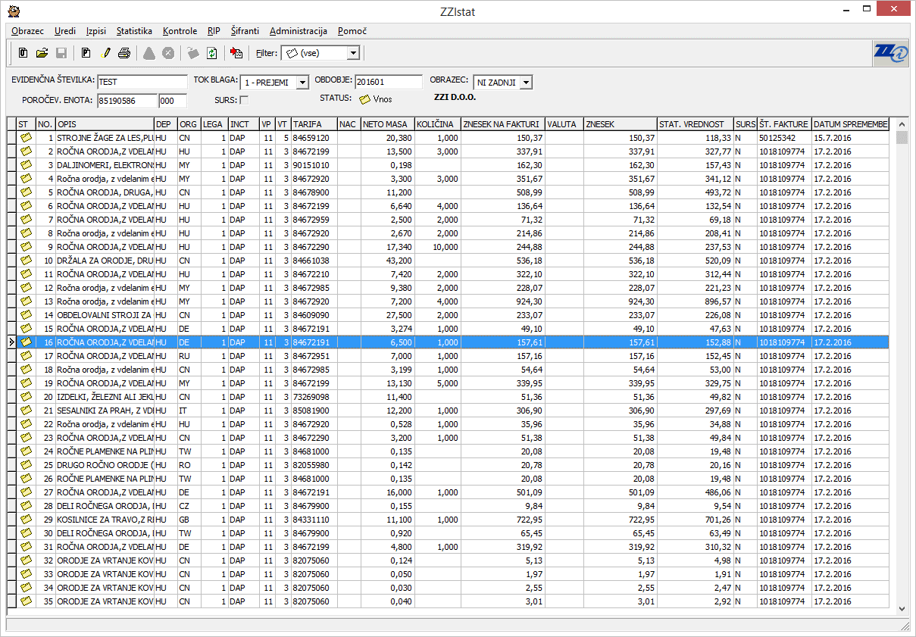The height and width of the screenshot is (637, 916).
Task: Toggle the SURS checkbox
Action: (244, 100)
